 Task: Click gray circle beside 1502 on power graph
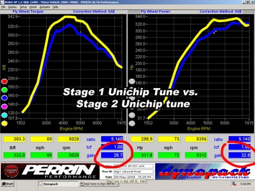click(x=132, y=123)
